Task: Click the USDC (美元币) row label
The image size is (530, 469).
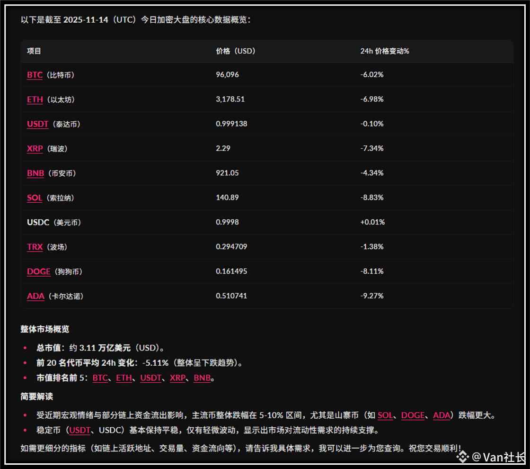Action: [54, 222]
